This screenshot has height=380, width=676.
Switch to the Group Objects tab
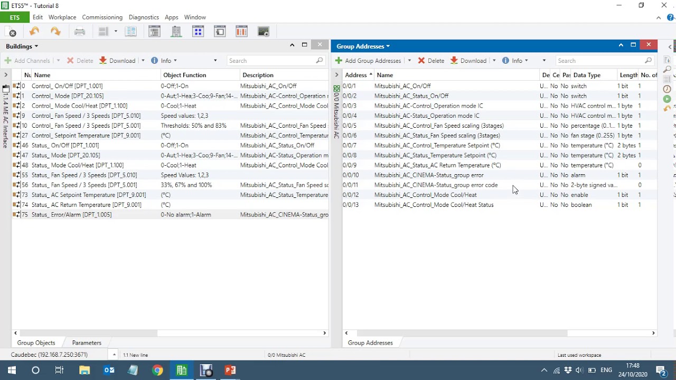(36, 343)
